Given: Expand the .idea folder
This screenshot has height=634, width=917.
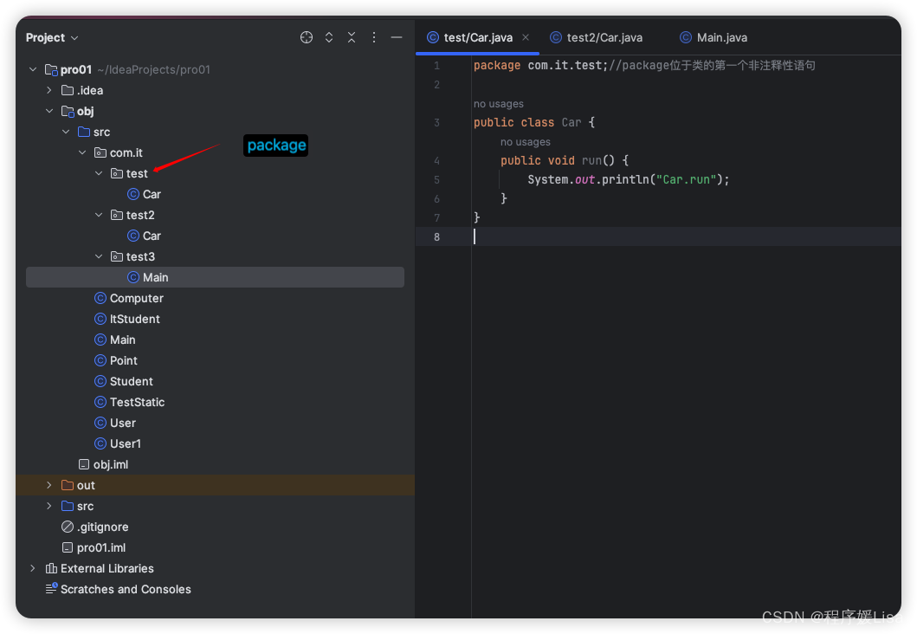Looking at the screenshot, I should point(49,90).
